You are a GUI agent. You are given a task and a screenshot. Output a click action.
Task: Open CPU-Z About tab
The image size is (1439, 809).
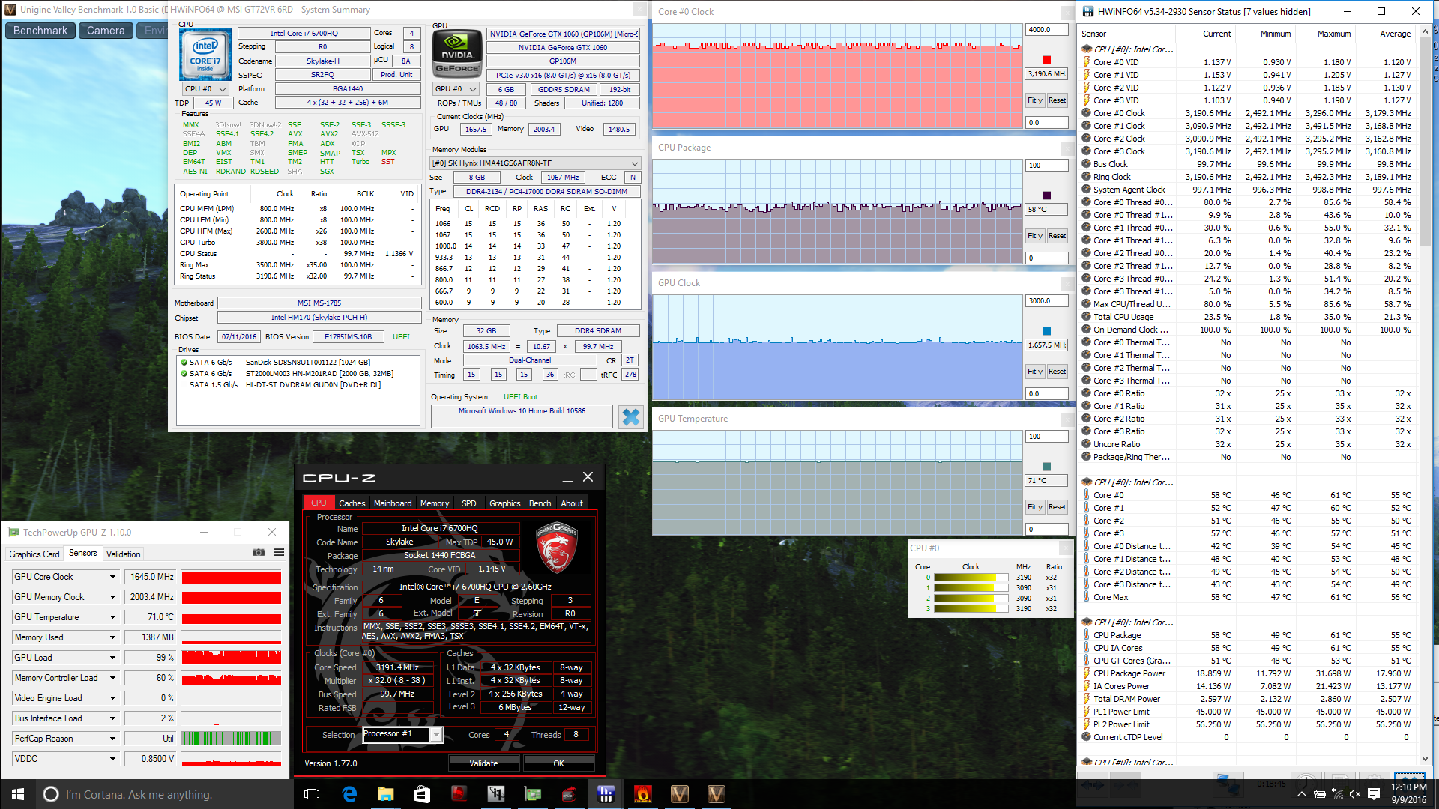coord(572,503)
